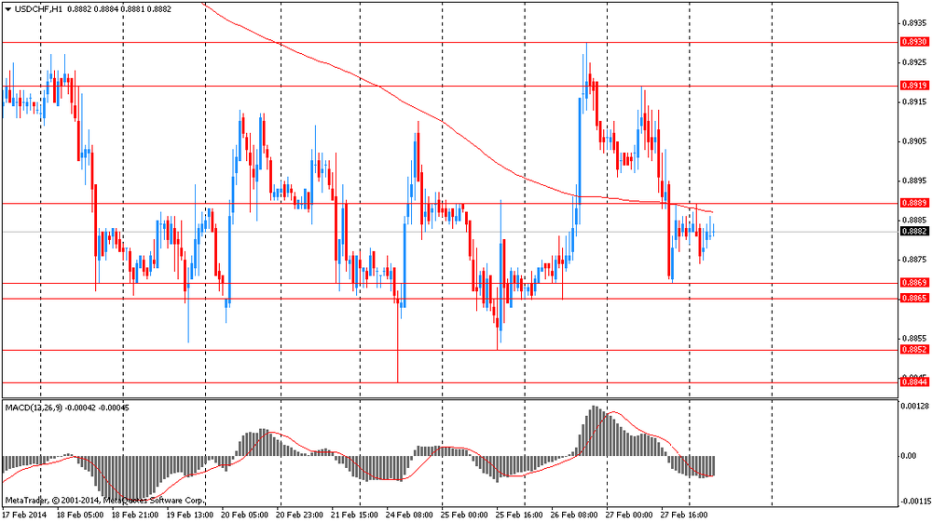This screenshot has width=932, height=522.
Task: Click the 27 Feb 16:00 time label
Action: click(683, 515)
